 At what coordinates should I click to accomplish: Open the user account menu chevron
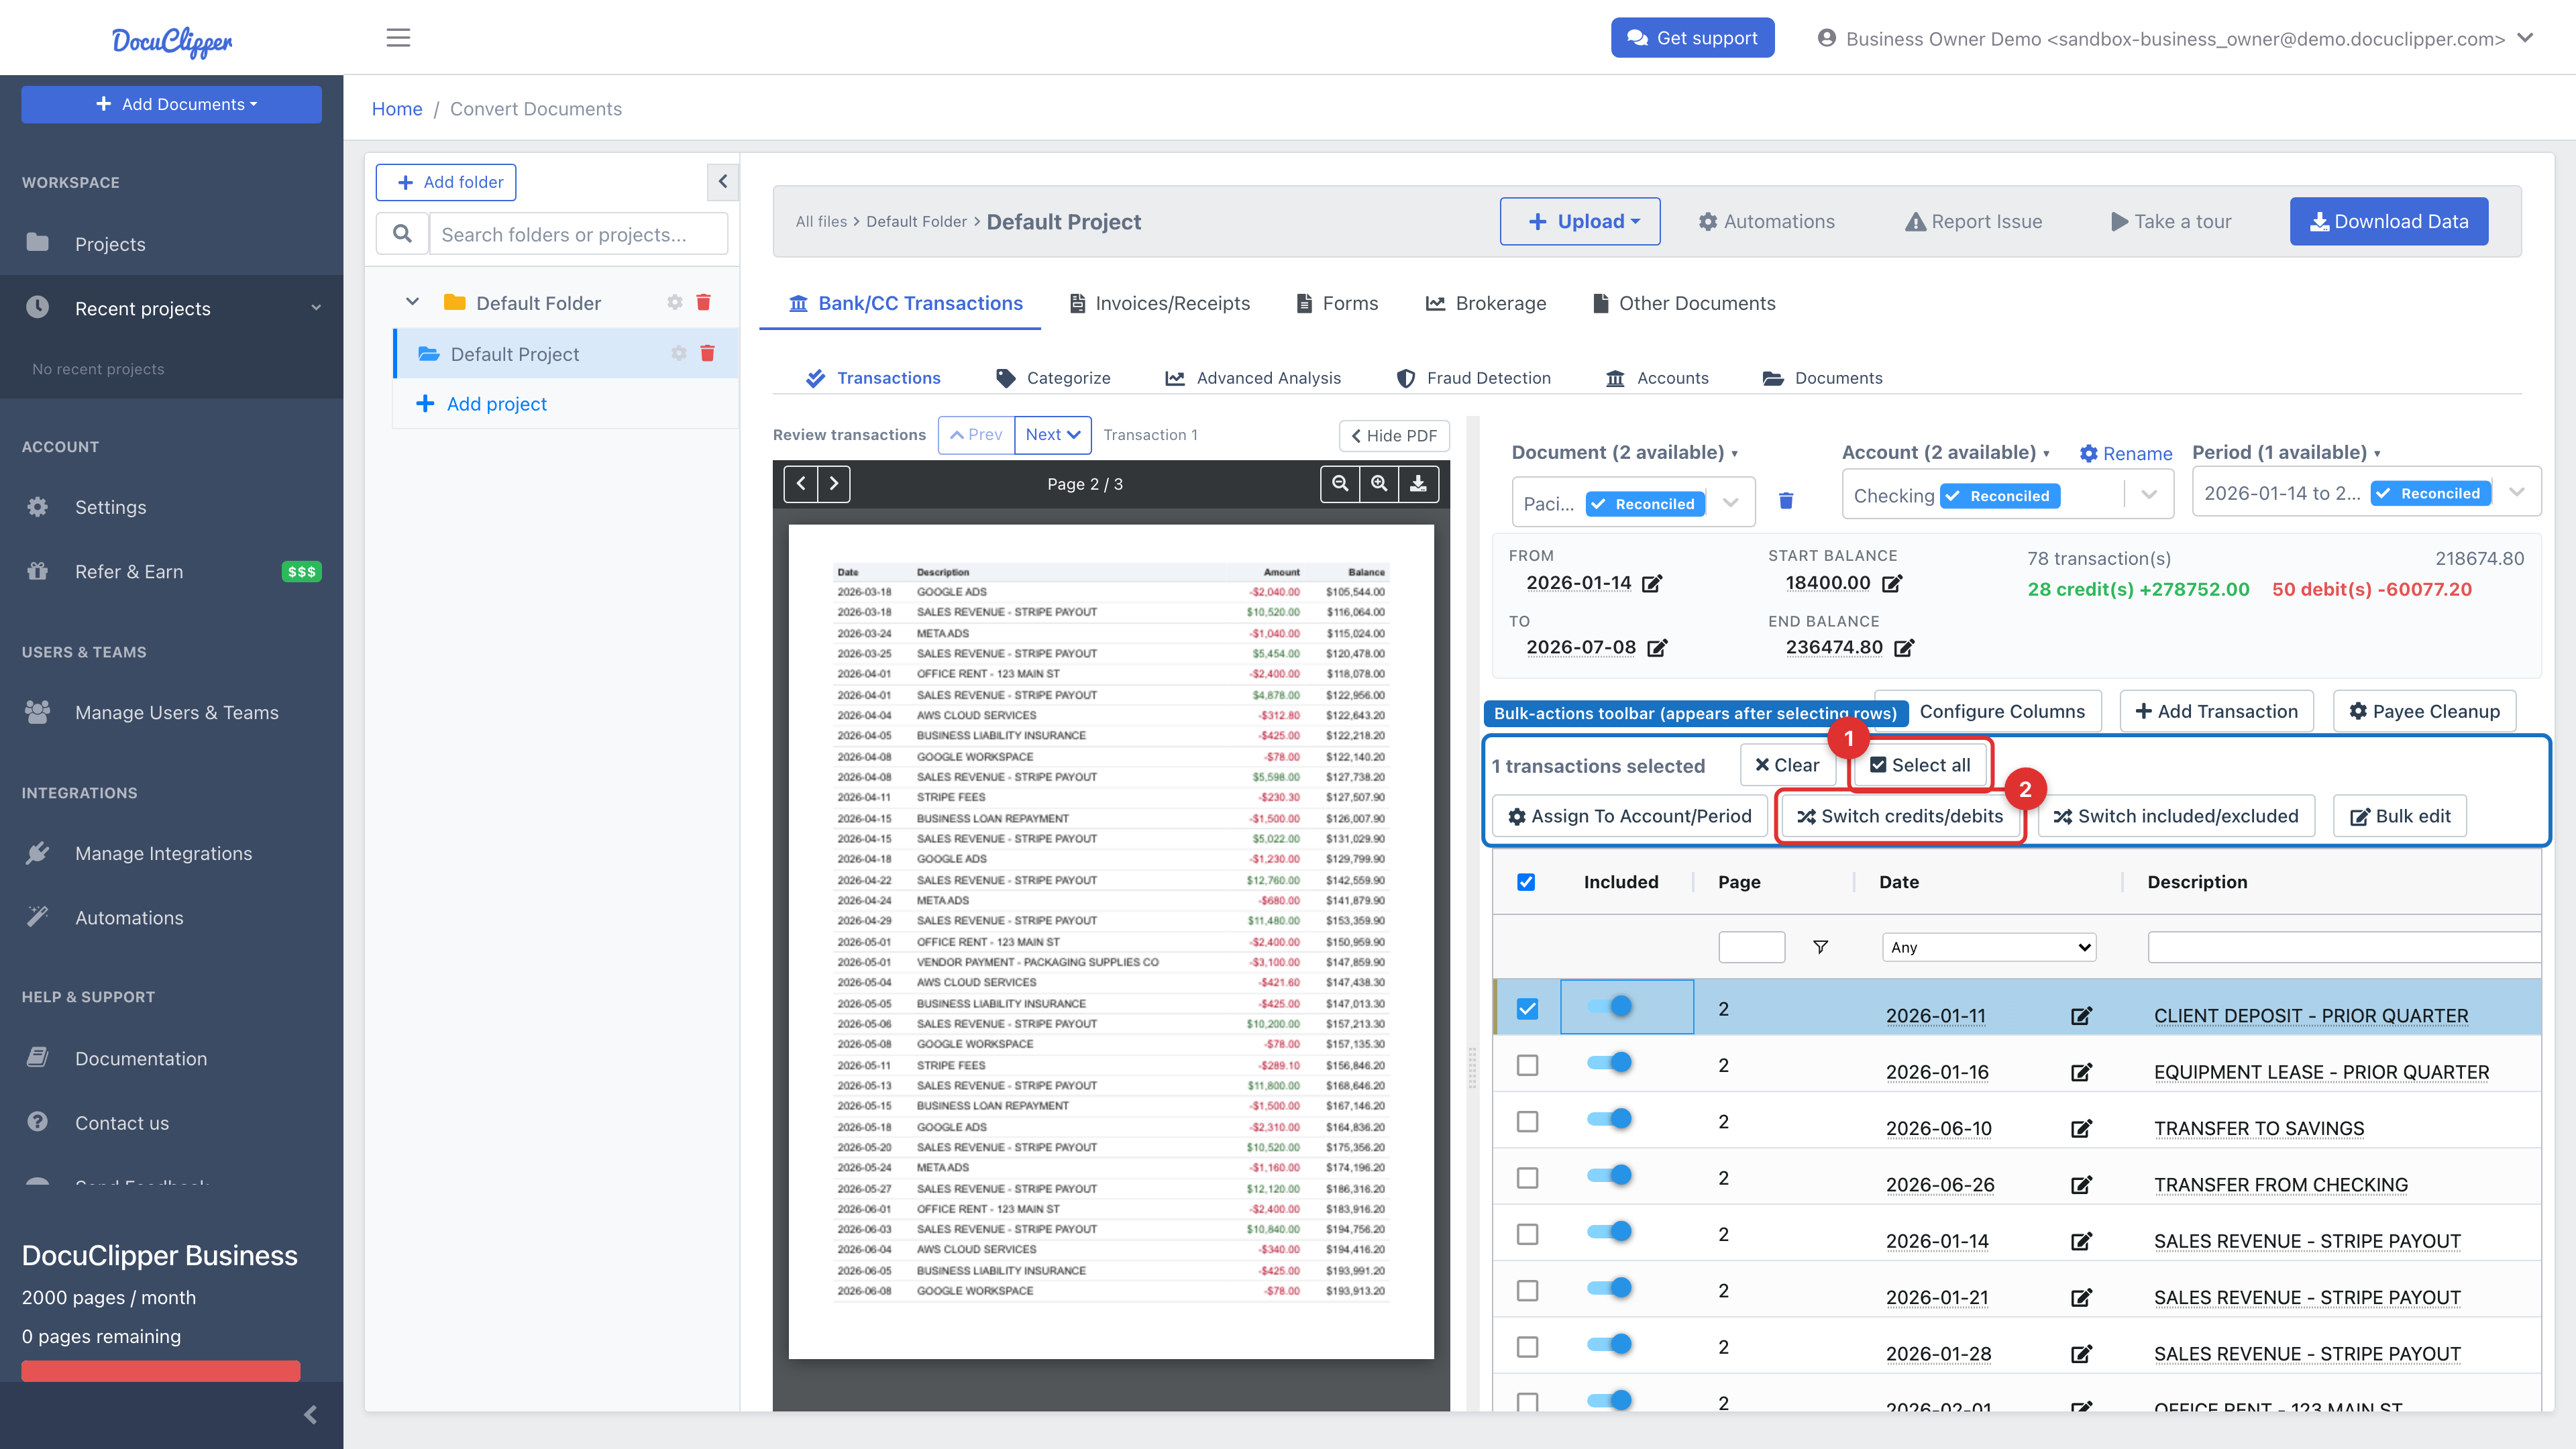(2525, 38)
